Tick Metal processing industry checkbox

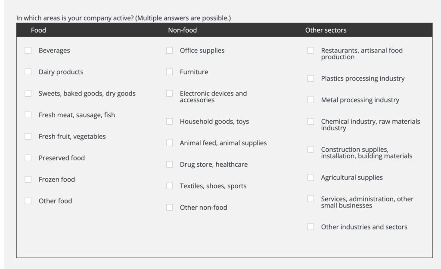pyautogui.click(x=311, y=100)
